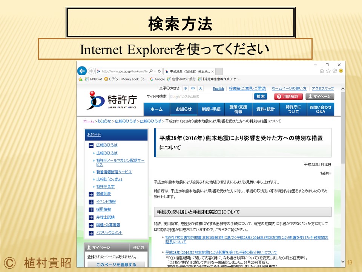Select the お知らせ navigation tab
362x272 pixels.
(184, 109)
